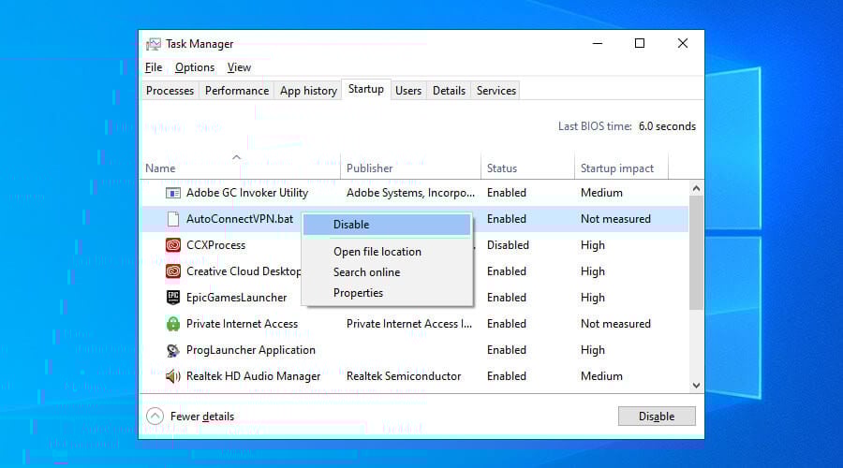This screenshot has height=468, width=843.
Task: Collapse view with Fewer details arrow
Action: (155, 416)
